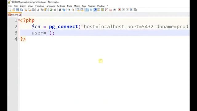
Task: Save the current file via toolbar
Action: point(17,10)
